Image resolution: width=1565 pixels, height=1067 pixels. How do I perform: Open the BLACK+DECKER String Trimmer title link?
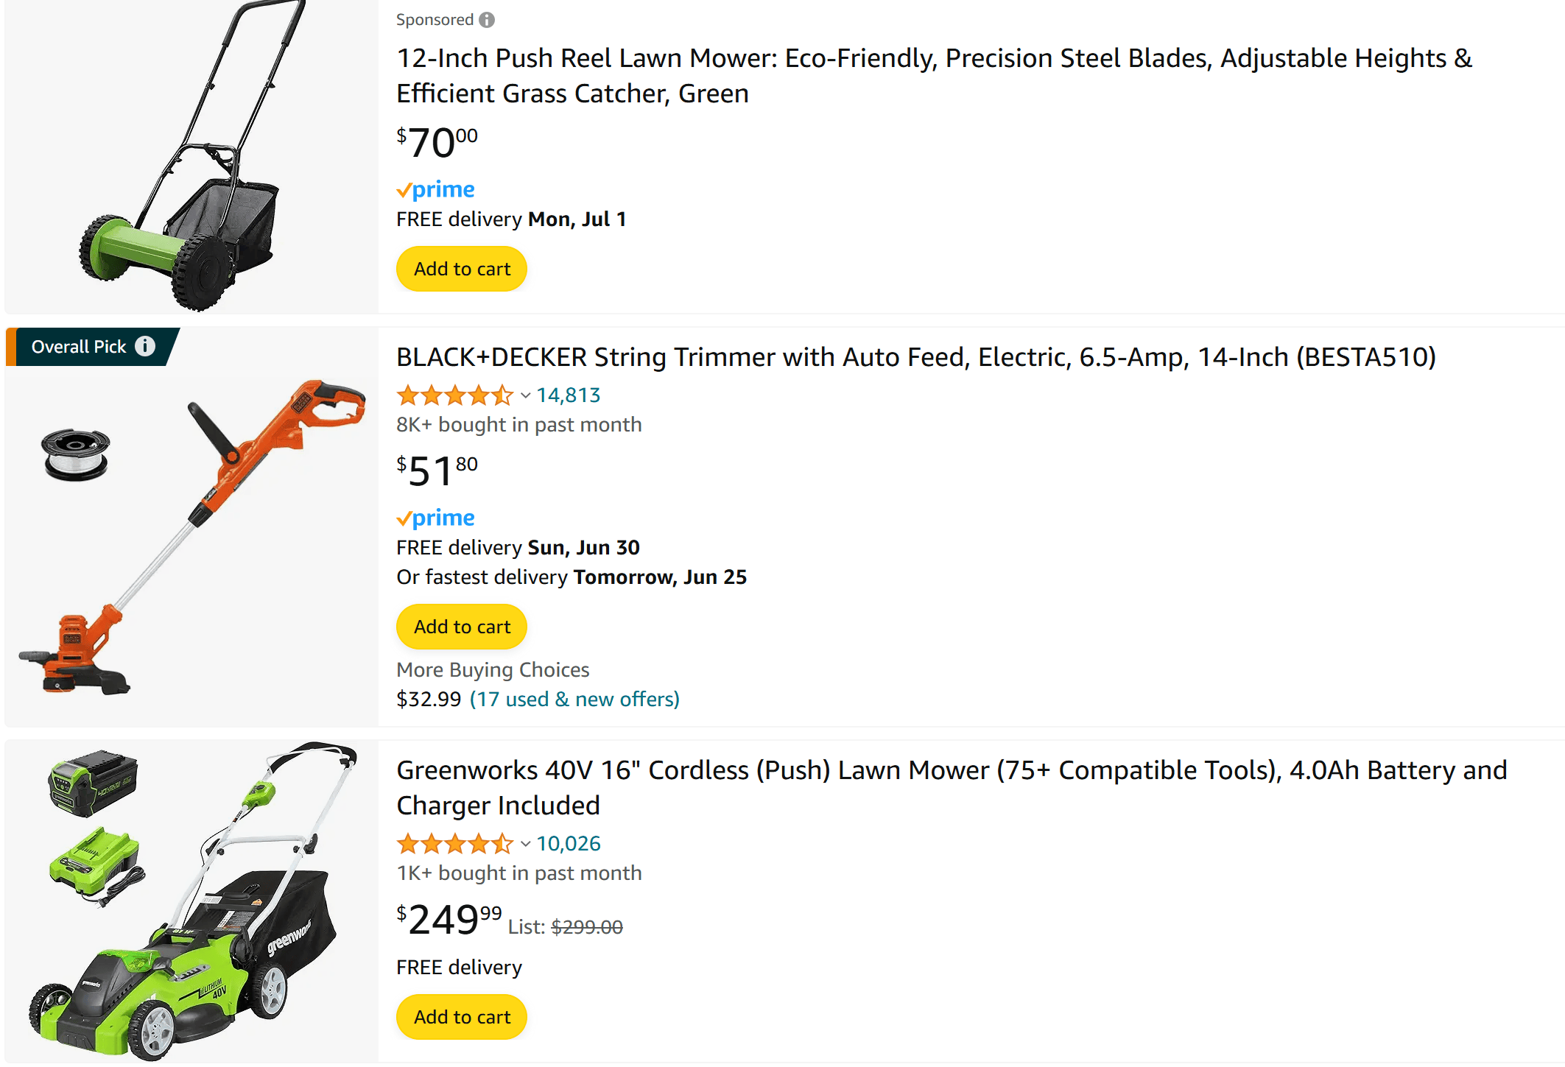click(x=915, y=357)
